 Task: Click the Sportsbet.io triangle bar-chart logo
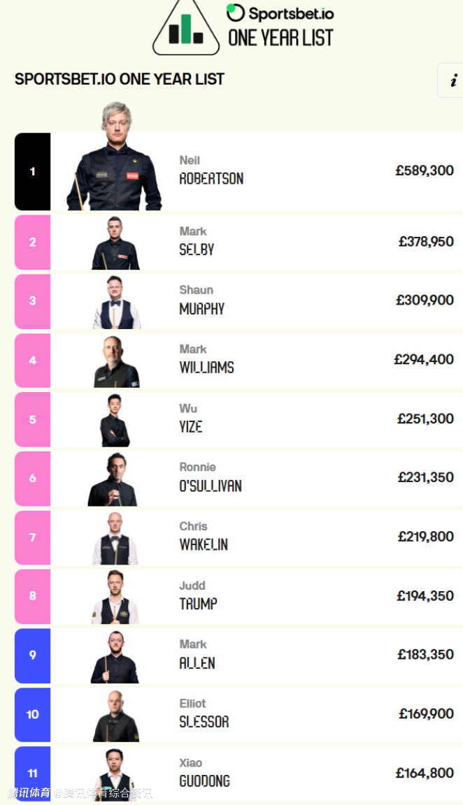click(x=186, y=28)
